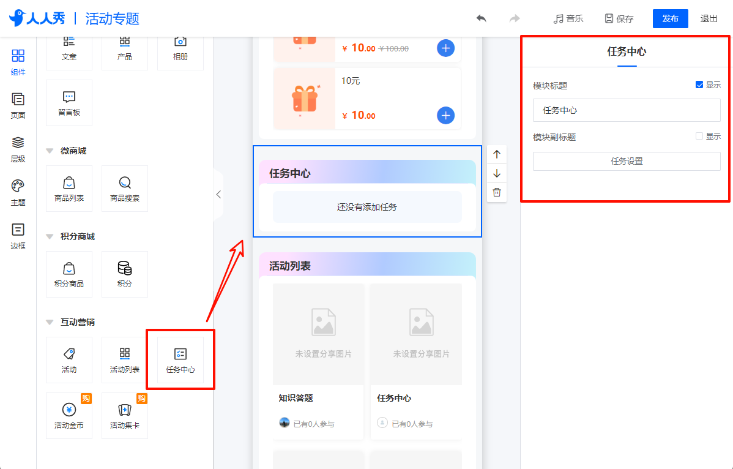733x469 pixels.
Task: Add the 积分 points component
Action: 125,274
